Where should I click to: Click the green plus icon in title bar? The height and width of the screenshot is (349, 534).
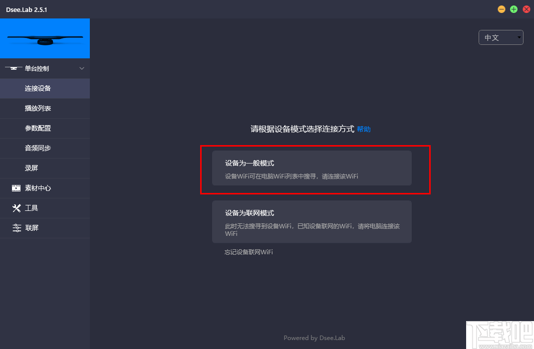pos(514,9)
